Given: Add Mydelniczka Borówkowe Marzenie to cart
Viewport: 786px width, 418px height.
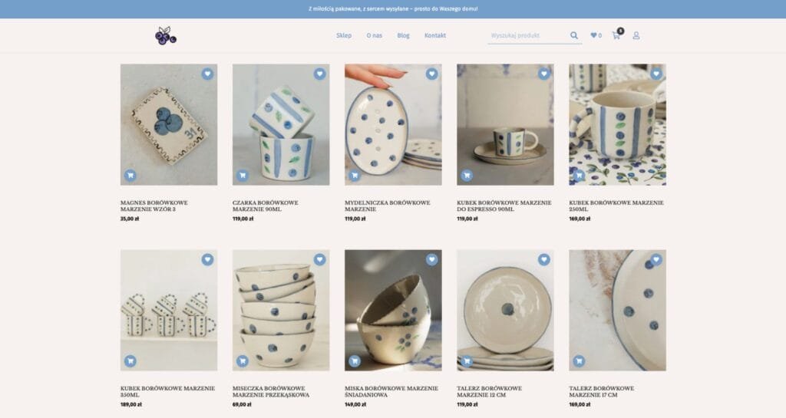Looking at the screenshot, I should tap(355, 175).
